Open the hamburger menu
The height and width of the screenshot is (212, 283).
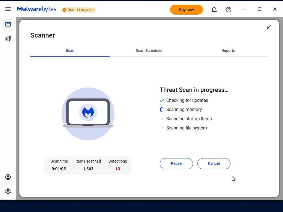8,9
